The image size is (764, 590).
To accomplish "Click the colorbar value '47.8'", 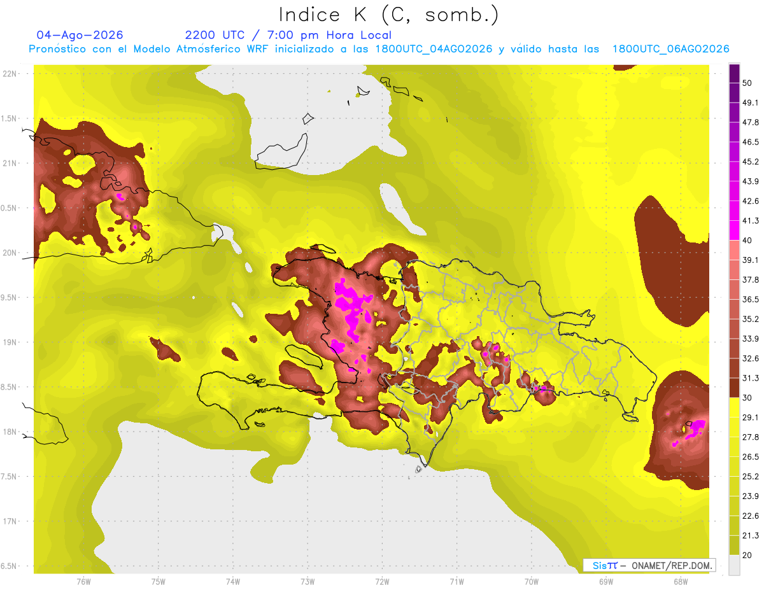I will coord(751,122).
